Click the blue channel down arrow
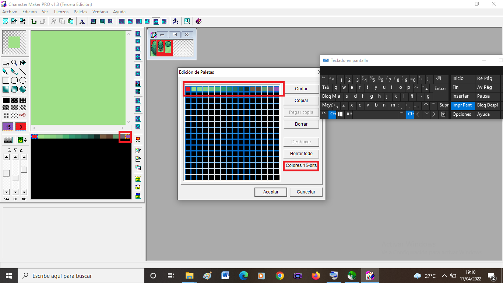The image size is (503, 283). (24, 192)
